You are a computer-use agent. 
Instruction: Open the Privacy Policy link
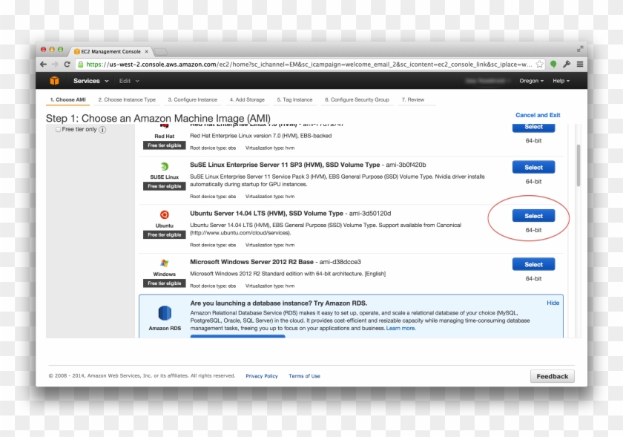tap(261, 375)
